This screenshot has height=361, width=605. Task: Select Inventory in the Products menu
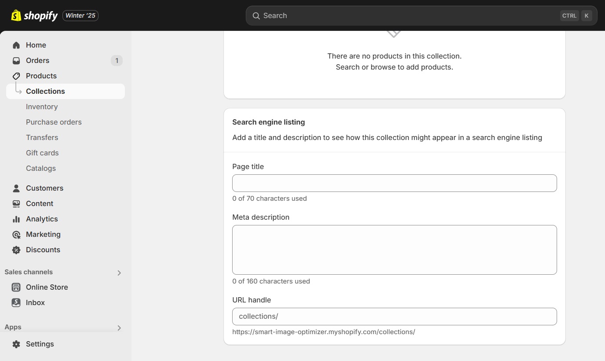pos(42,107)
